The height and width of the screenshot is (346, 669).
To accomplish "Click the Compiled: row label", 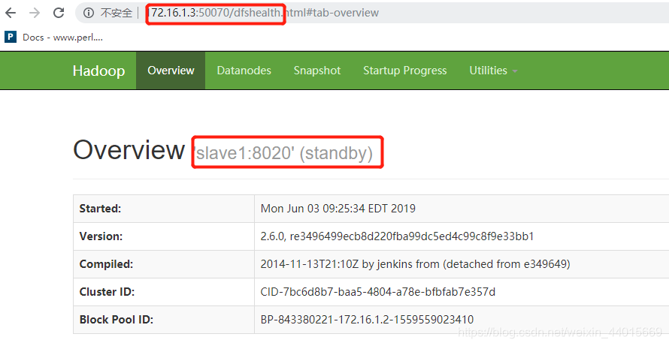I will [x=106, y=263].
